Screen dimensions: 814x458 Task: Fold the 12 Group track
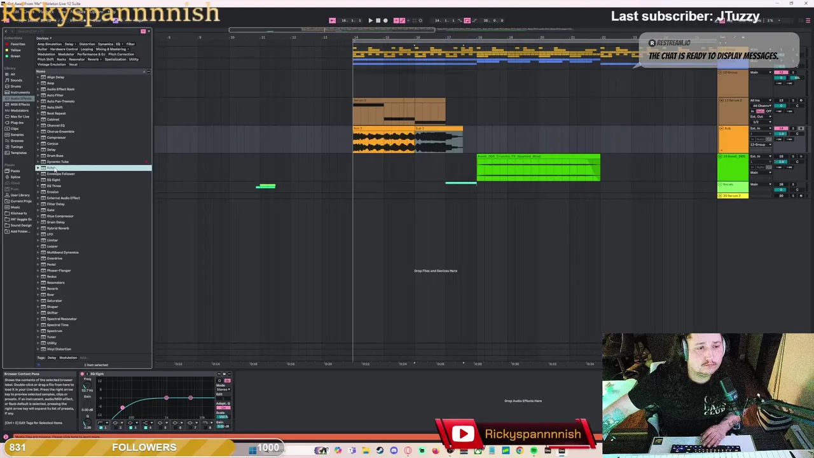720,73
